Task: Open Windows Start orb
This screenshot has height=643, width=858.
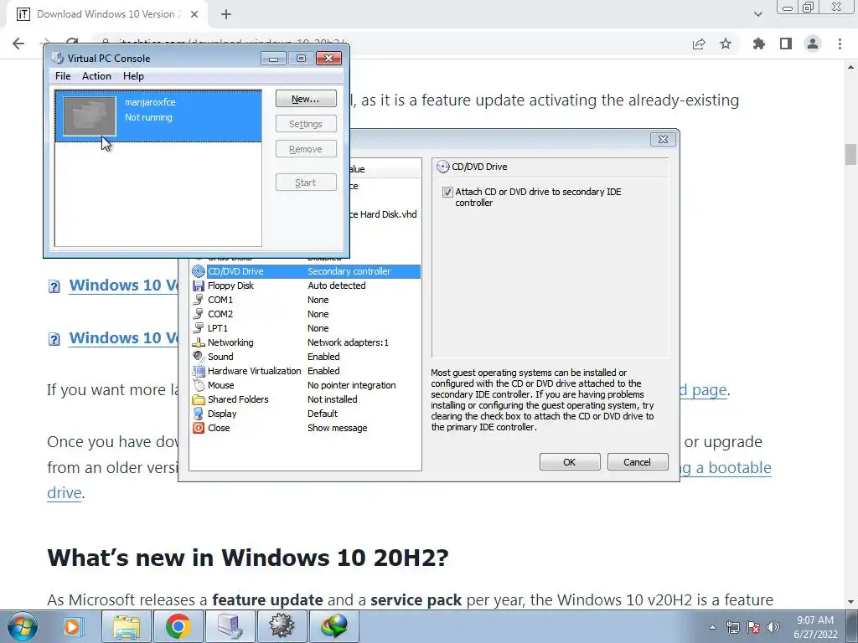Action: point(23,626)
